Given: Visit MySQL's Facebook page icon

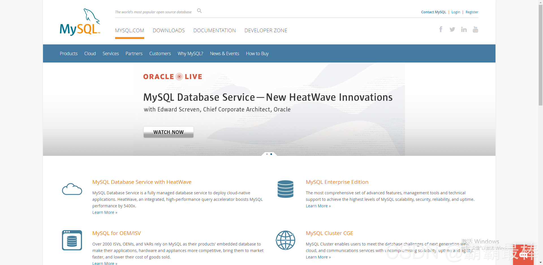Looking at the screenshot, I should tap(441, 29).
